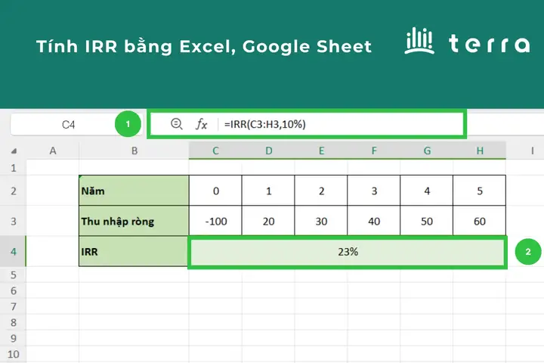Select row 1 header
Viewport: 544px width, 363px height.
tap(13, 168)
